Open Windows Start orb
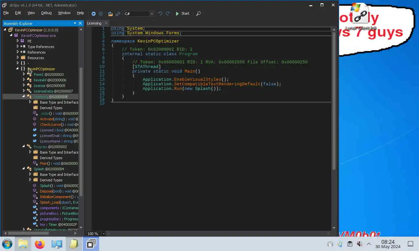The width and height of the screenshot is (419, 251). coord(7,244)
